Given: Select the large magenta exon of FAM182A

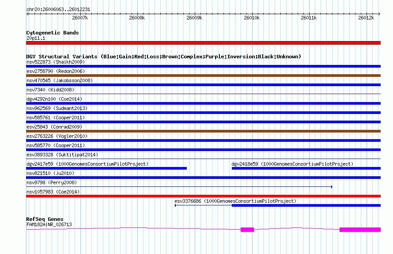Looking at the screenshot, I should pyautogui.click(x=360, y=230).
